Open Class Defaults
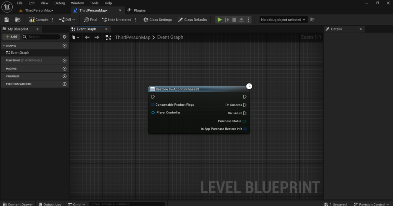The width and height of the screenshot is (393, 206). pos(193,20)
